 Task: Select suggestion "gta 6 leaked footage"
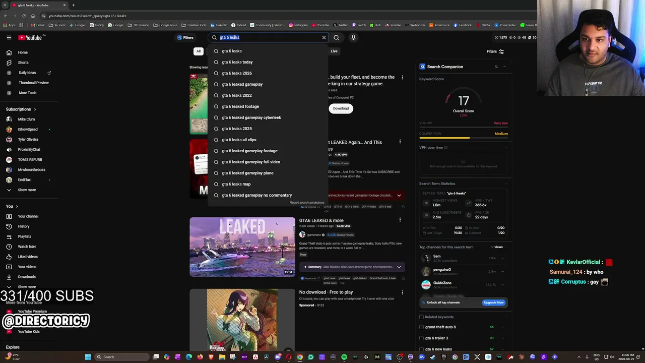pos(268,106)
